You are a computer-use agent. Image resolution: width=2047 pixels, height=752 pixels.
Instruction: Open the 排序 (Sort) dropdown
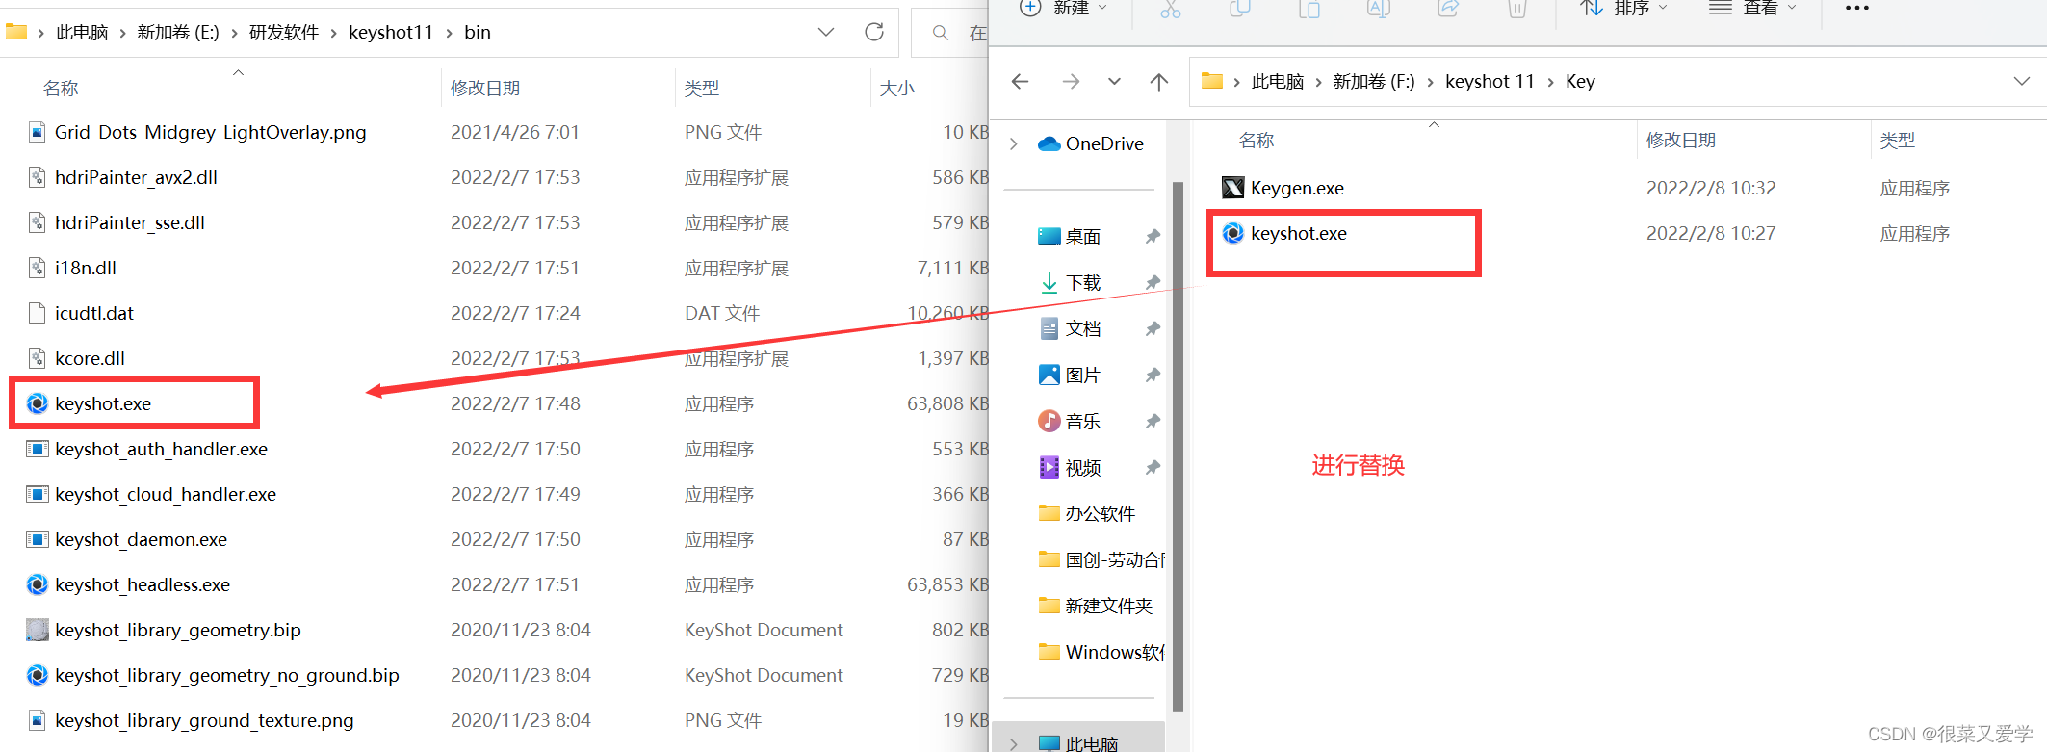click(x=1624, y=8)
